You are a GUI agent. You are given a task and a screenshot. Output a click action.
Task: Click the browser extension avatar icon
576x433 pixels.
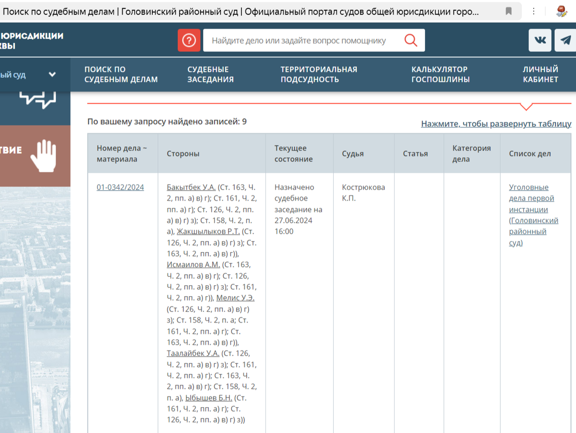tap(561, 11)
